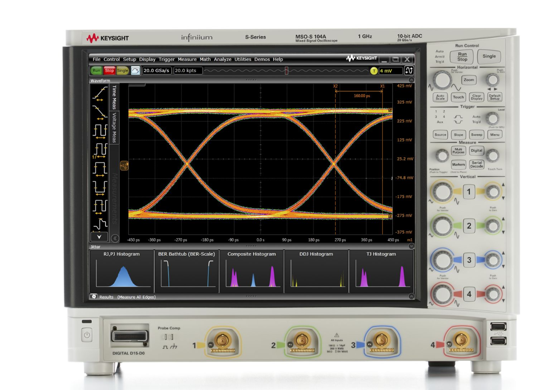Open the 20.0 kpts memory depth control
Image resolution: width=554 pixels, height=390 pixels.
click(x=188, y=70)
